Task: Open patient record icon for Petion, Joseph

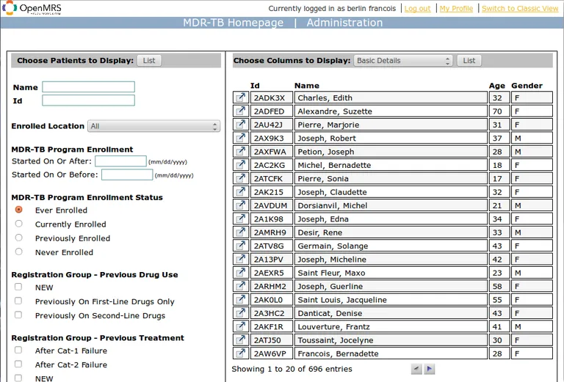Action: tap(240, 152)
